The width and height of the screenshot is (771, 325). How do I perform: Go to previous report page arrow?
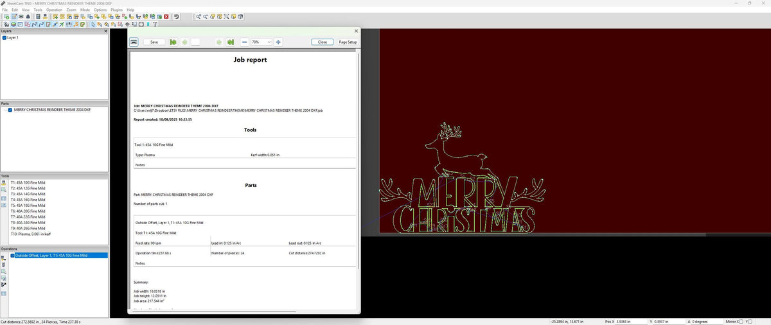185,42
